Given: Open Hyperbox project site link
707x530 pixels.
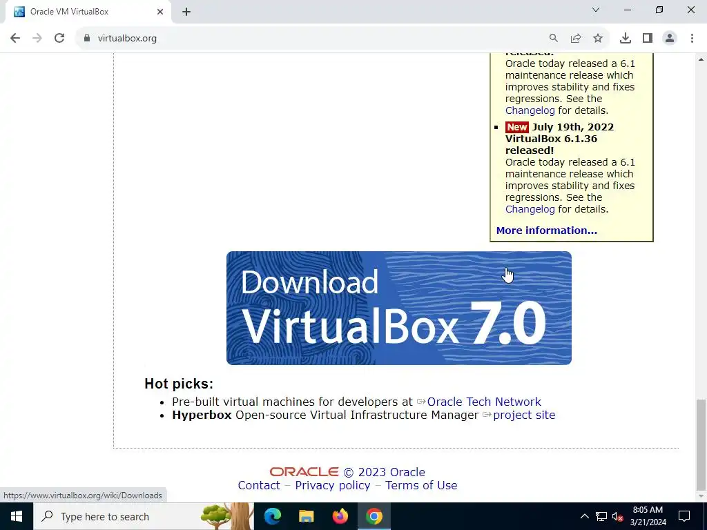Looking at the screenshot, I should (x=524, y=415).
